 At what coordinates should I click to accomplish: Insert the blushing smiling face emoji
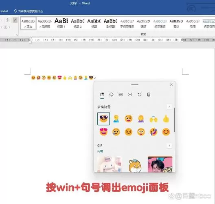pyautogui.click(x=166, y=132)
